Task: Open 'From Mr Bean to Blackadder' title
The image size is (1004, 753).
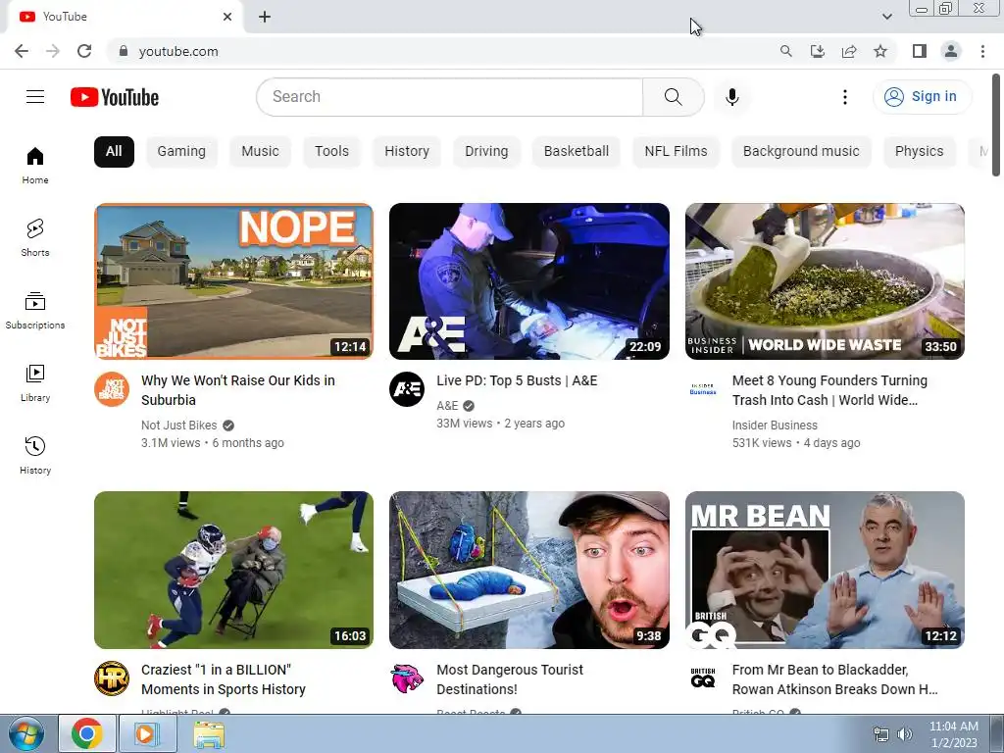Action: [835, 679]
